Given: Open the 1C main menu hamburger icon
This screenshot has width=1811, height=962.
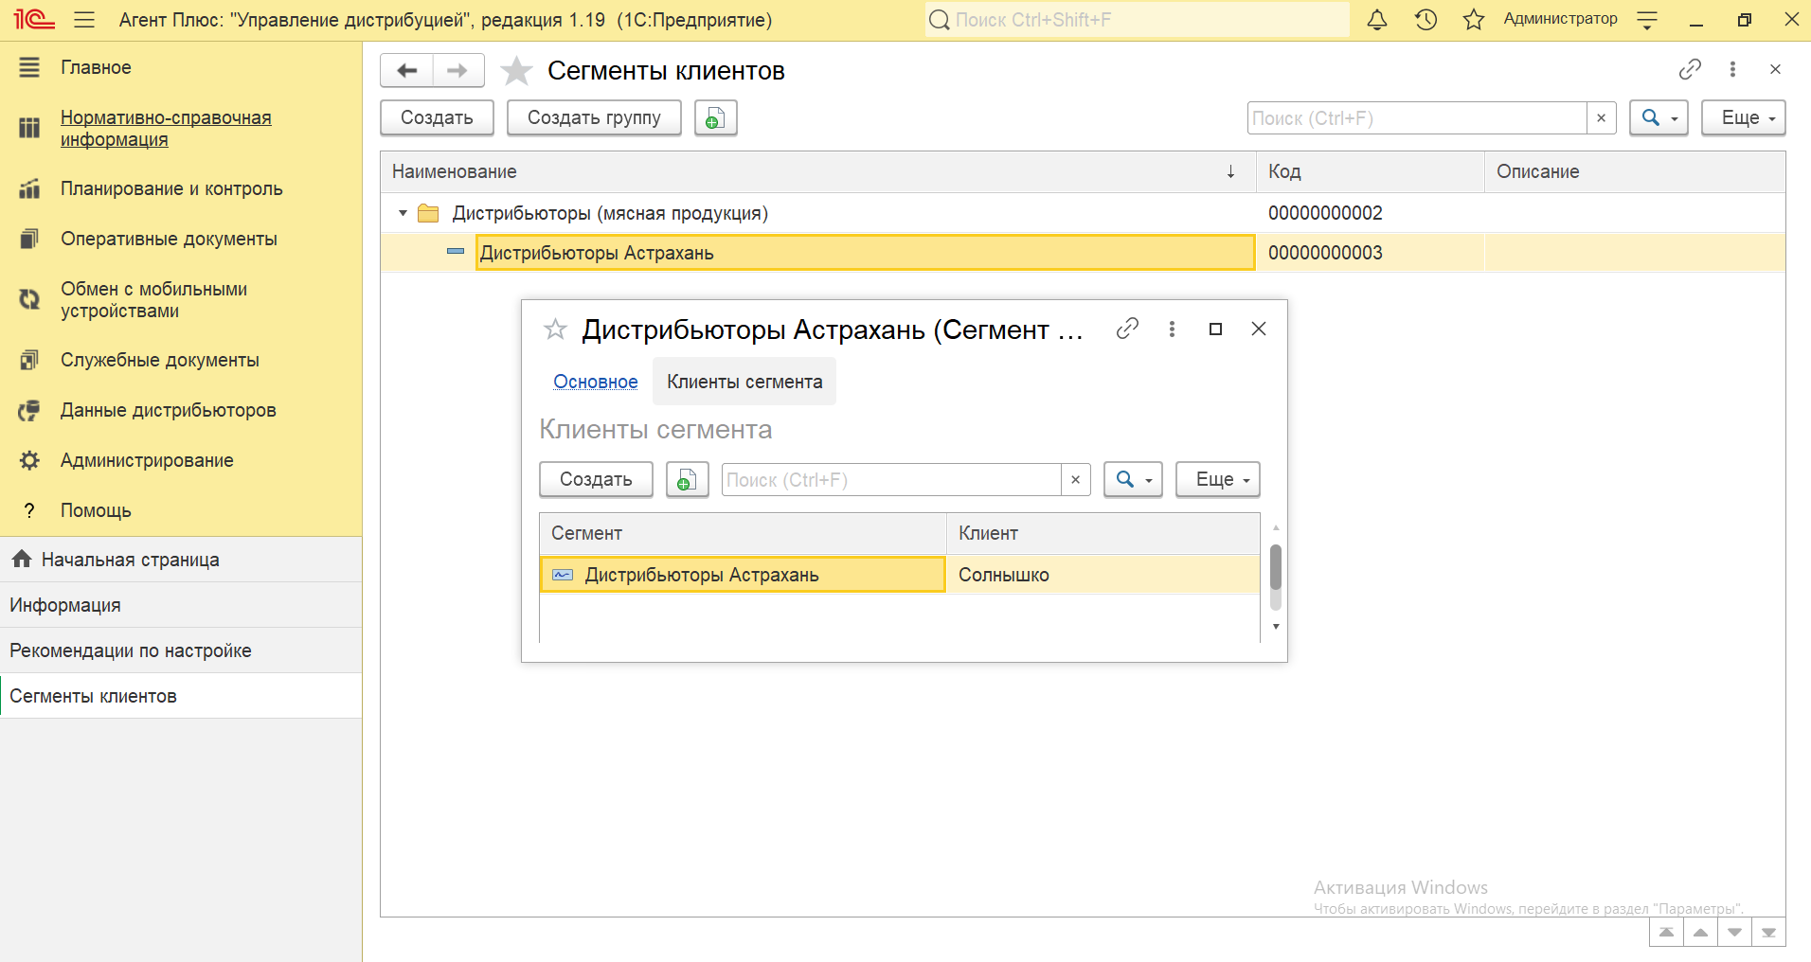Looking at the screenshot, I should pos(84,20).
